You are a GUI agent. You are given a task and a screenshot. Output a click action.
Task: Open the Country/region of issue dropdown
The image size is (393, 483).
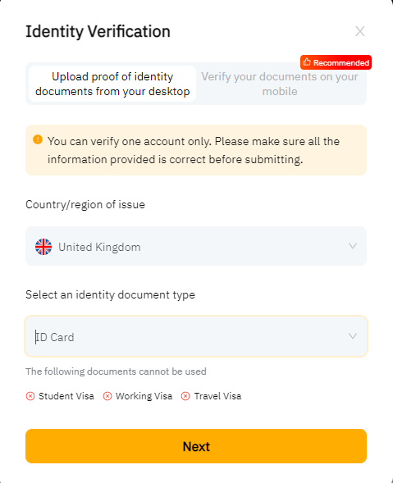pos(196,246)
